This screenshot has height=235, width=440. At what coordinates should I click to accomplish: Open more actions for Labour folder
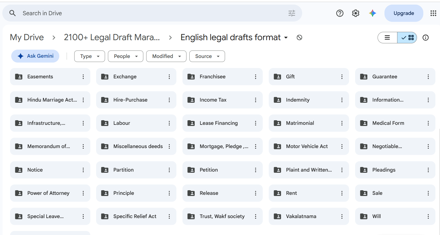pos(169,123)
